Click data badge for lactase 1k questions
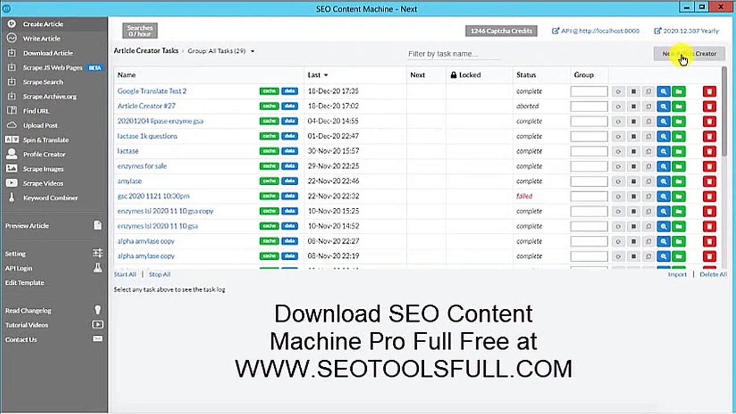This screenshot has height=414, width=736. (x=290, y=136)
